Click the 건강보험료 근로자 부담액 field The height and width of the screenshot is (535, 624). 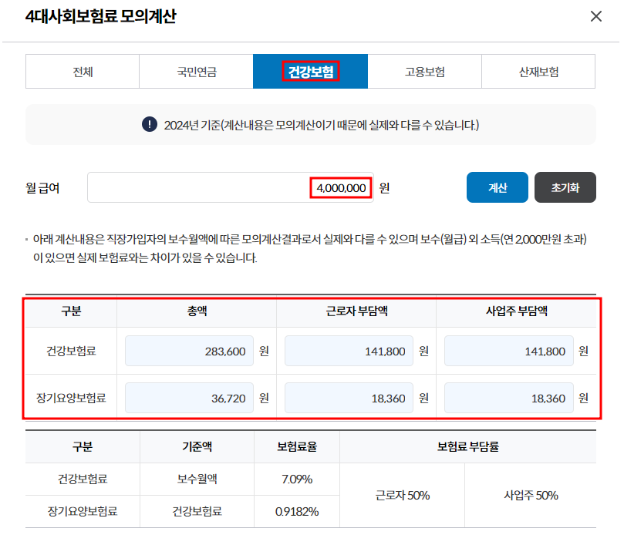tap(351, 351)
